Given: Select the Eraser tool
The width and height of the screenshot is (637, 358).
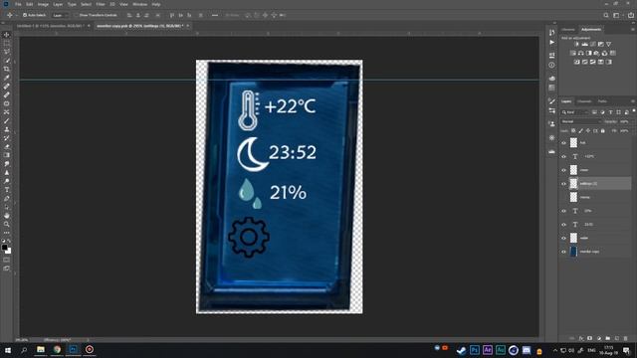Looking at the screenshot, I should click(7, 146).
